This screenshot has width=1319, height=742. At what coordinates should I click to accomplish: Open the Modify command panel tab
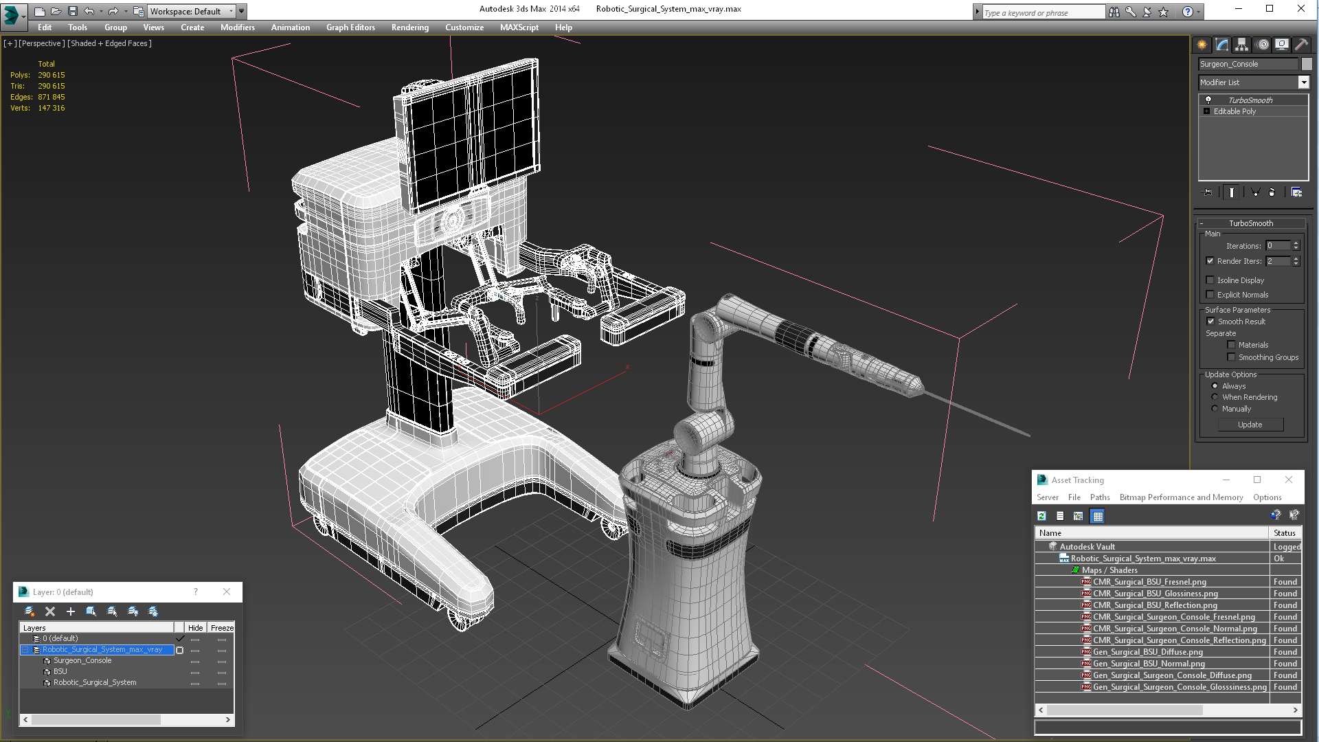point(1221,45)
